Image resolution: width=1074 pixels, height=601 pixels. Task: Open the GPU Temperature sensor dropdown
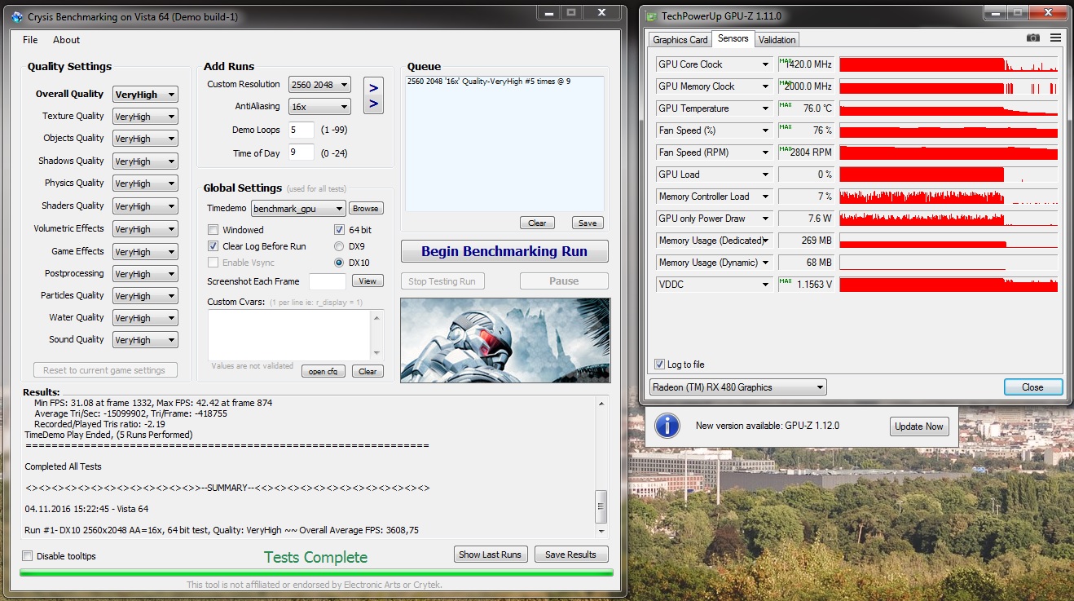click(714, 108)
